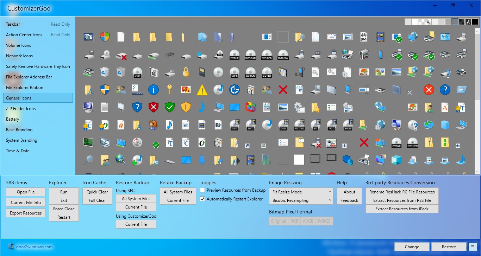The height and width of the screenshot is (256, 481).
Task: Select the HD DVD disc icon
Action: coord(299,125)
